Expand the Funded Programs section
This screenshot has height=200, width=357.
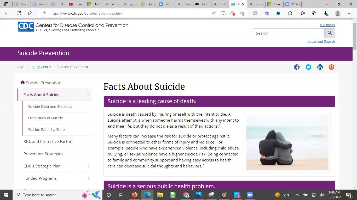tap(88, 178)
